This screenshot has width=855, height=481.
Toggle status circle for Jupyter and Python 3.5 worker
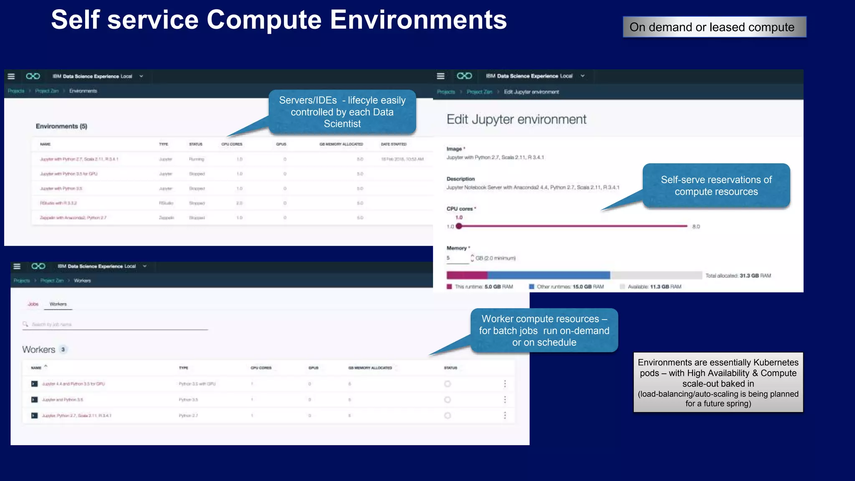pyautogui.click(x=448, y=400)
